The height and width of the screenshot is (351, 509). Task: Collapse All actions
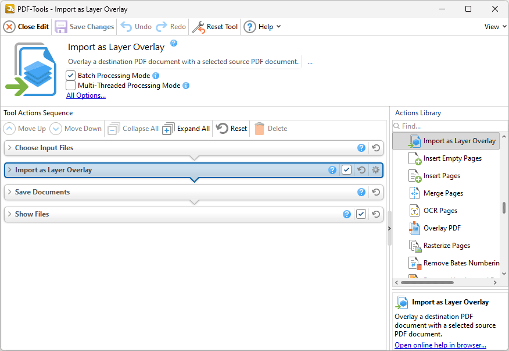[133, 129]
